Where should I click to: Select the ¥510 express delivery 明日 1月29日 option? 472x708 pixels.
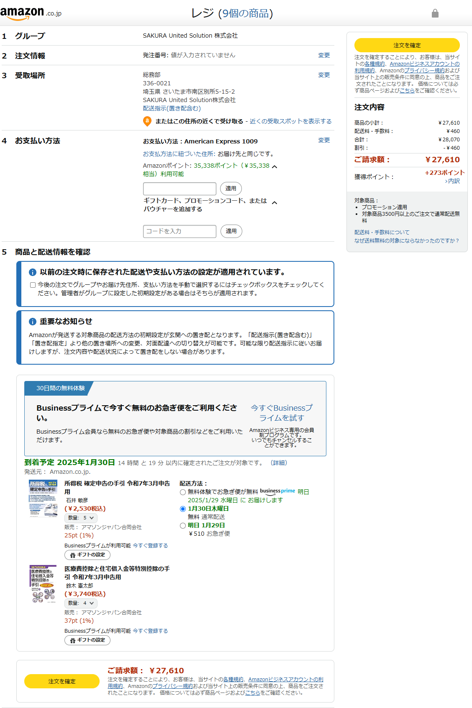(183, 526)
